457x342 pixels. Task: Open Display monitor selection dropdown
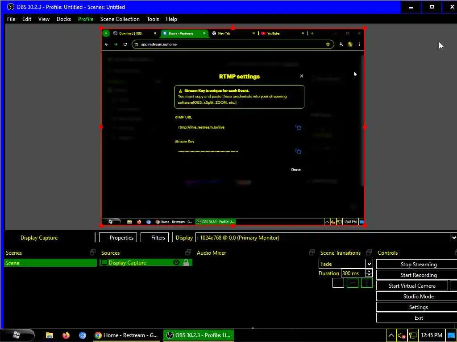coord(453,238)
